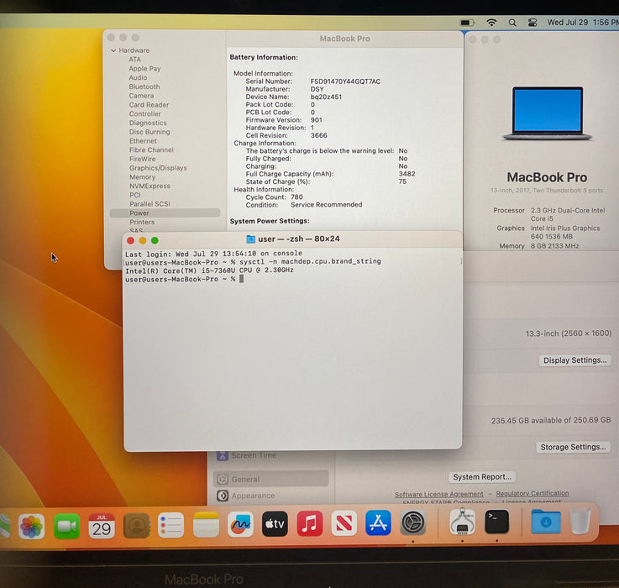Click the Service Recommended condition text
The image size is (619, 588).
(x=327, y=205)
